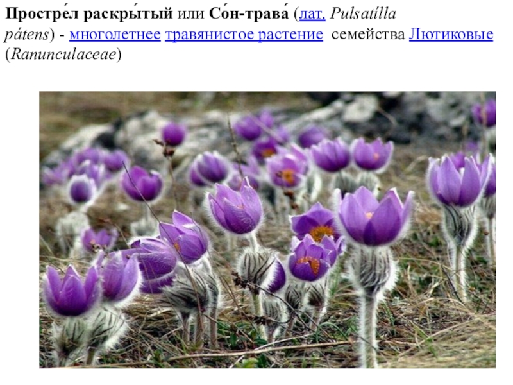Click the bold text "Сон-трава"
This screenshot has height=385, width=513.
pos(249,13)
